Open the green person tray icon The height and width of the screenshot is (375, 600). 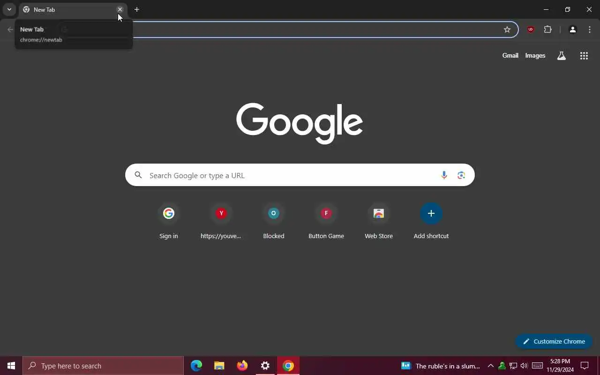(502, 366)
